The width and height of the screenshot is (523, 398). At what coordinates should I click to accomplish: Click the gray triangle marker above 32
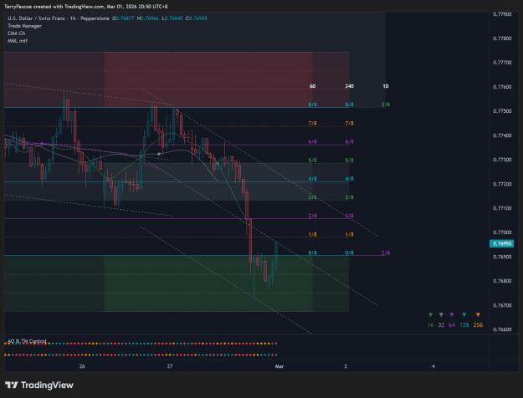click(441, 314)
